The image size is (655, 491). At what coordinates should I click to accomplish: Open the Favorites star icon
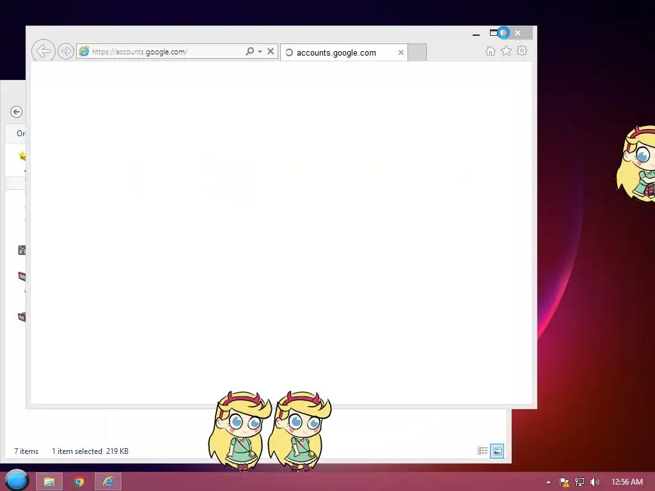tap(507, 51)
